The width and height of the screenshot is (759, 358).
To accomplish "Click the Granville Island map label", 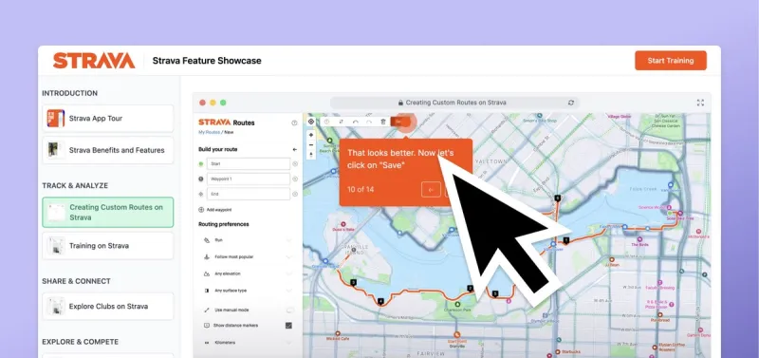I will coord(355,249).
